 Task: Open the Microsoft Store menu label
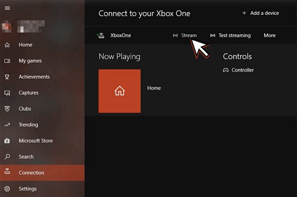pyautogui.click(x=36, y=141)
